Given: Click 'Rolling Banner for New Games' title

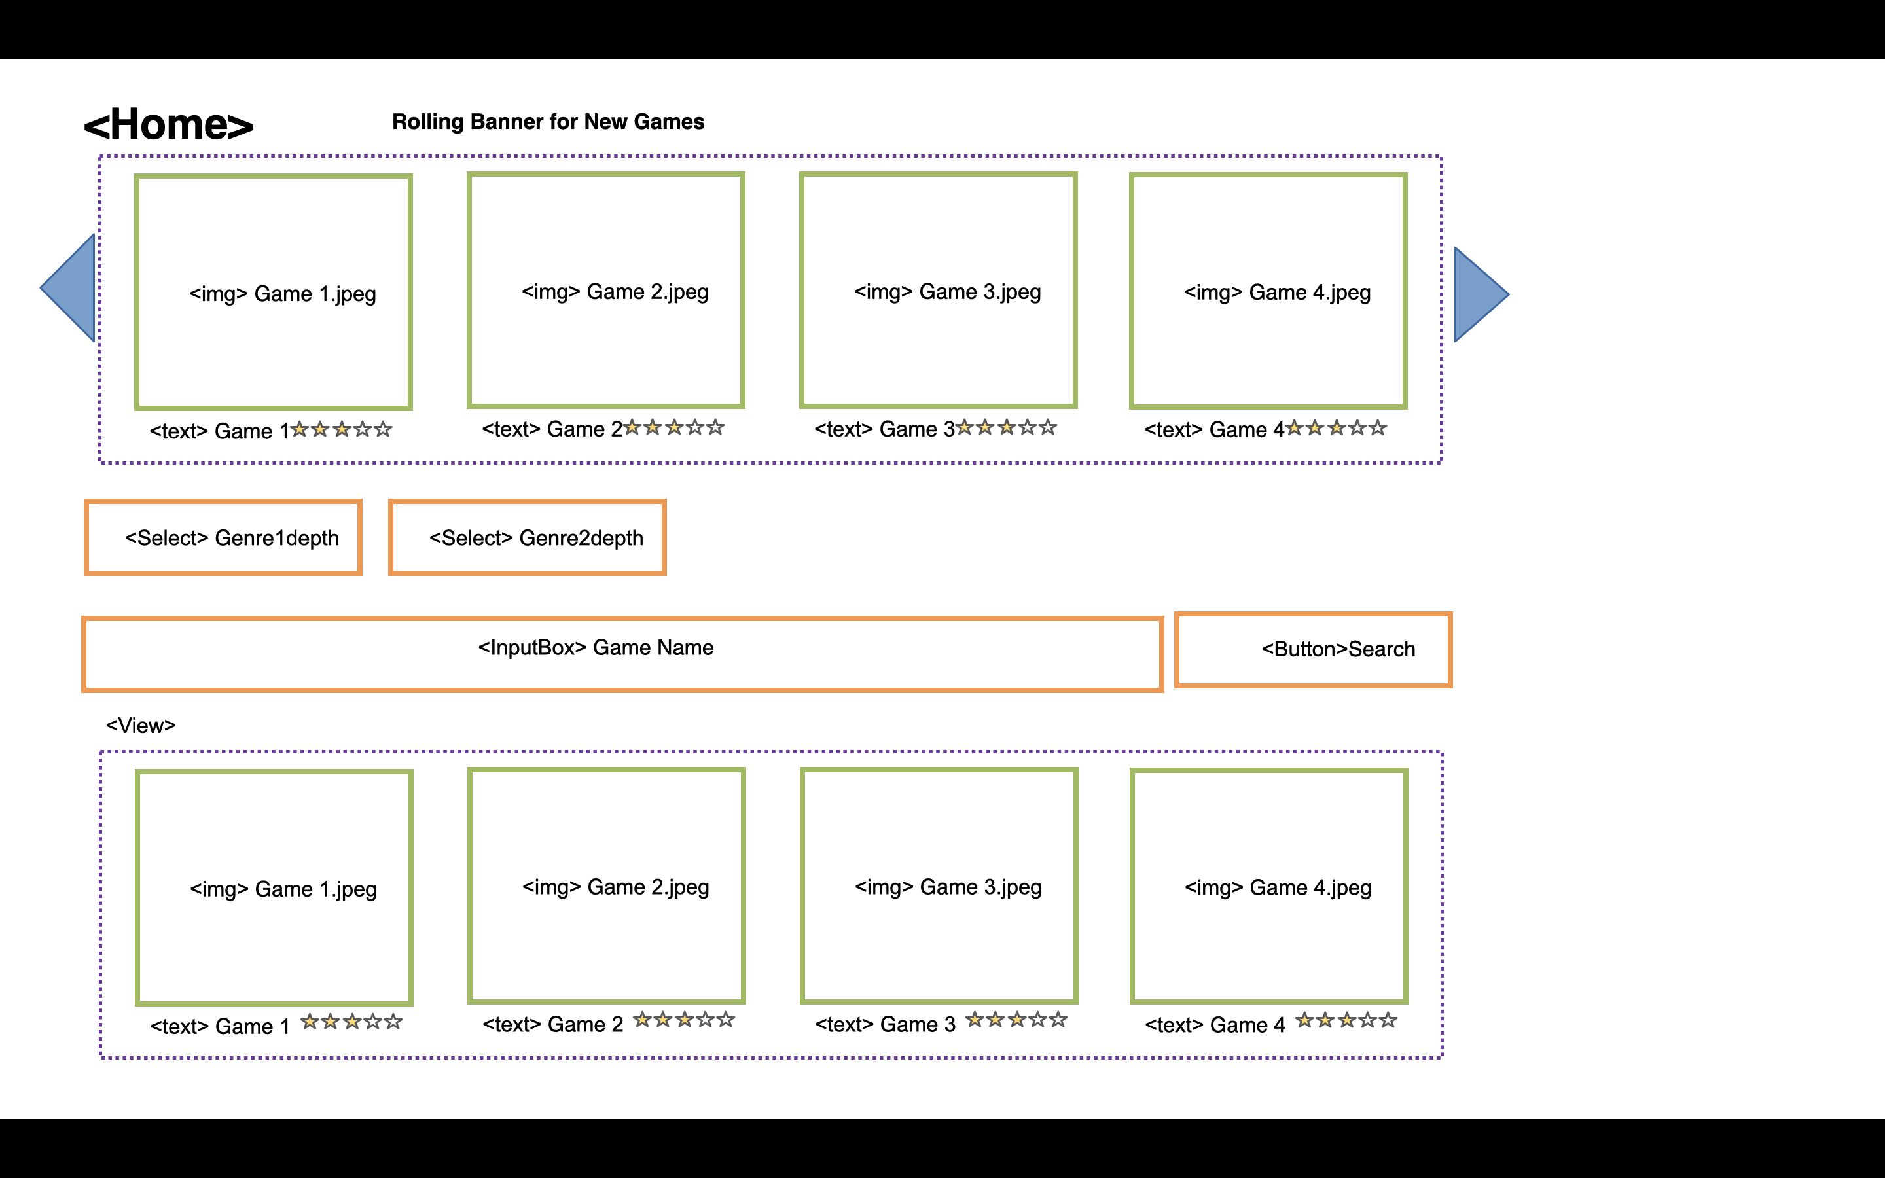Looking at the screenshot, I should click(x=548, y=122).
